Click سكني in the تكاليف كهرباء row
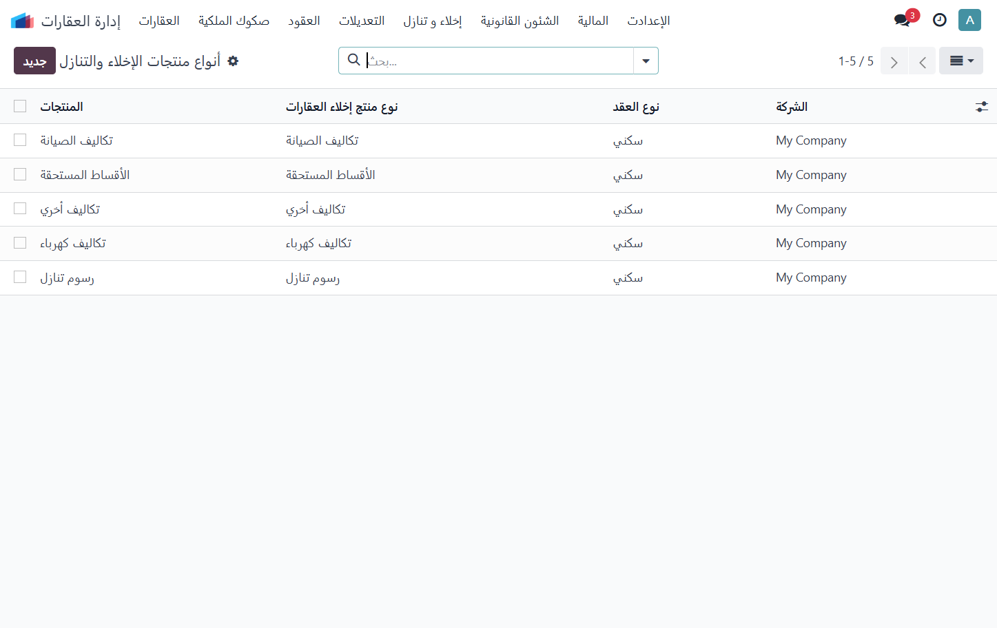This screenshot has height=628, width=997. [628, 243]
